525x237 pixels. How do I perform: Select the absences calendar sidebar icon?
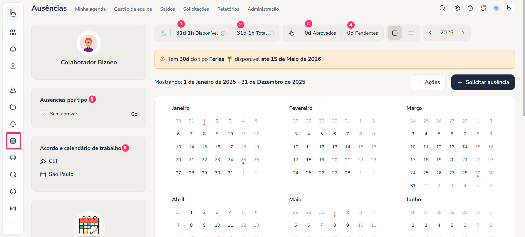point(13,141)
